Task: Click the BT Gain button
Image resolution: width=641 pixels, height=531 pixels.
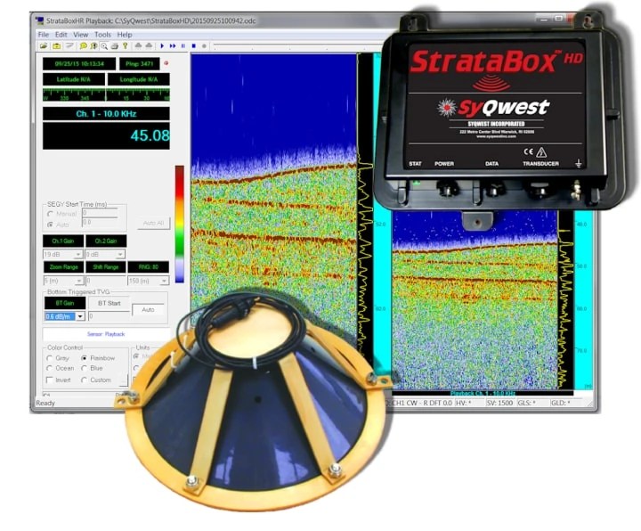Action: (65, 303)
